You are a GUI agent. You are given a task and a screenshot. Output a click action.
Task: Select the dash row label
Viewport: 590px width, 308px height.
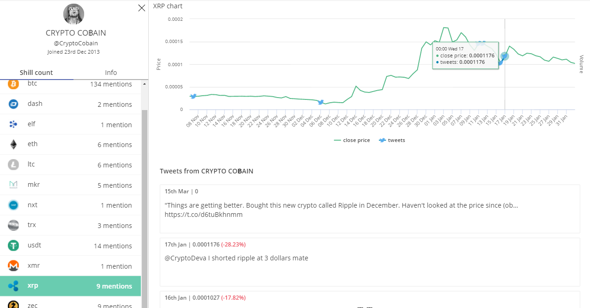click(x=35, y=104)
